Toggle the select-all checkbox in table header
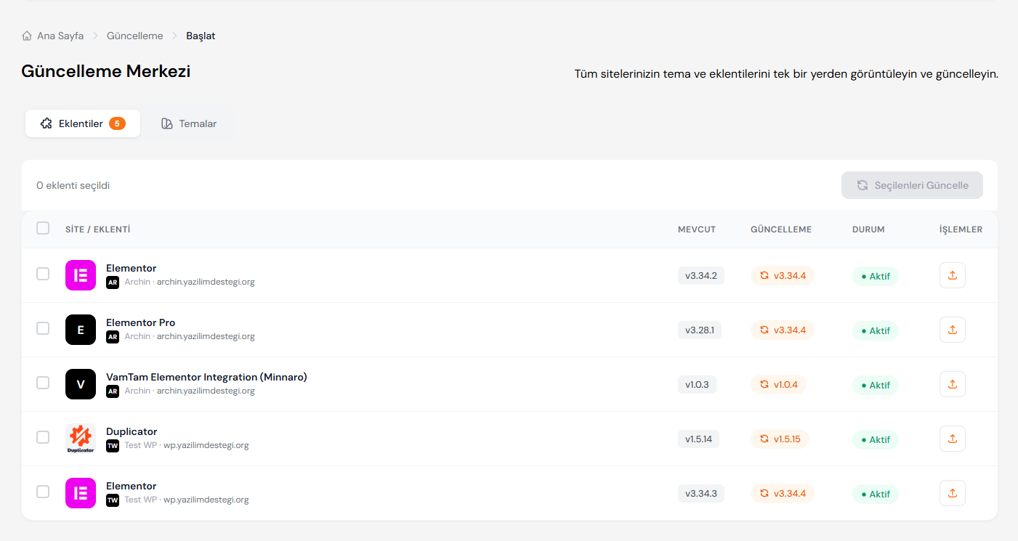The width and height of the screenshot is (1018, 541). (43, 229)
